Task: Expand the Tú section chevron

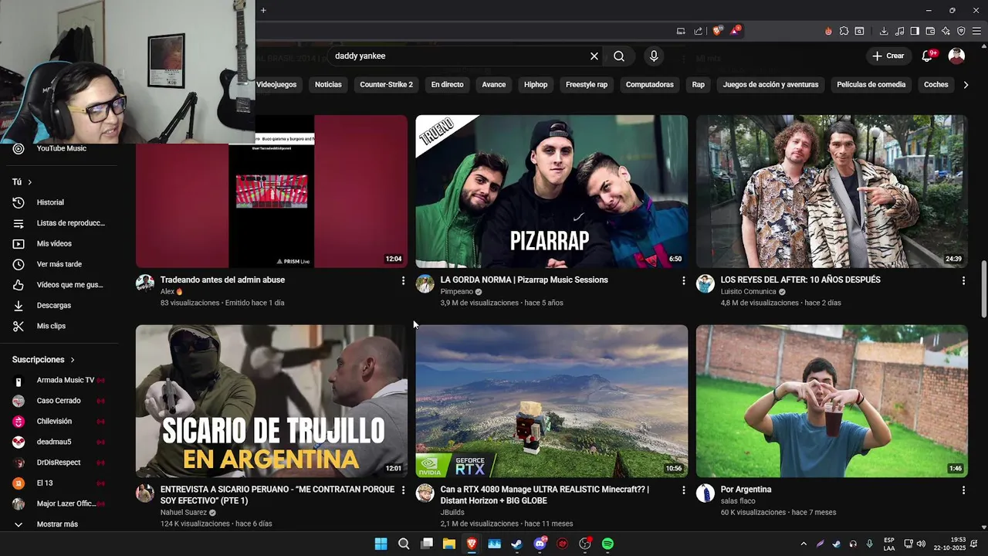Action: (30, 182)
